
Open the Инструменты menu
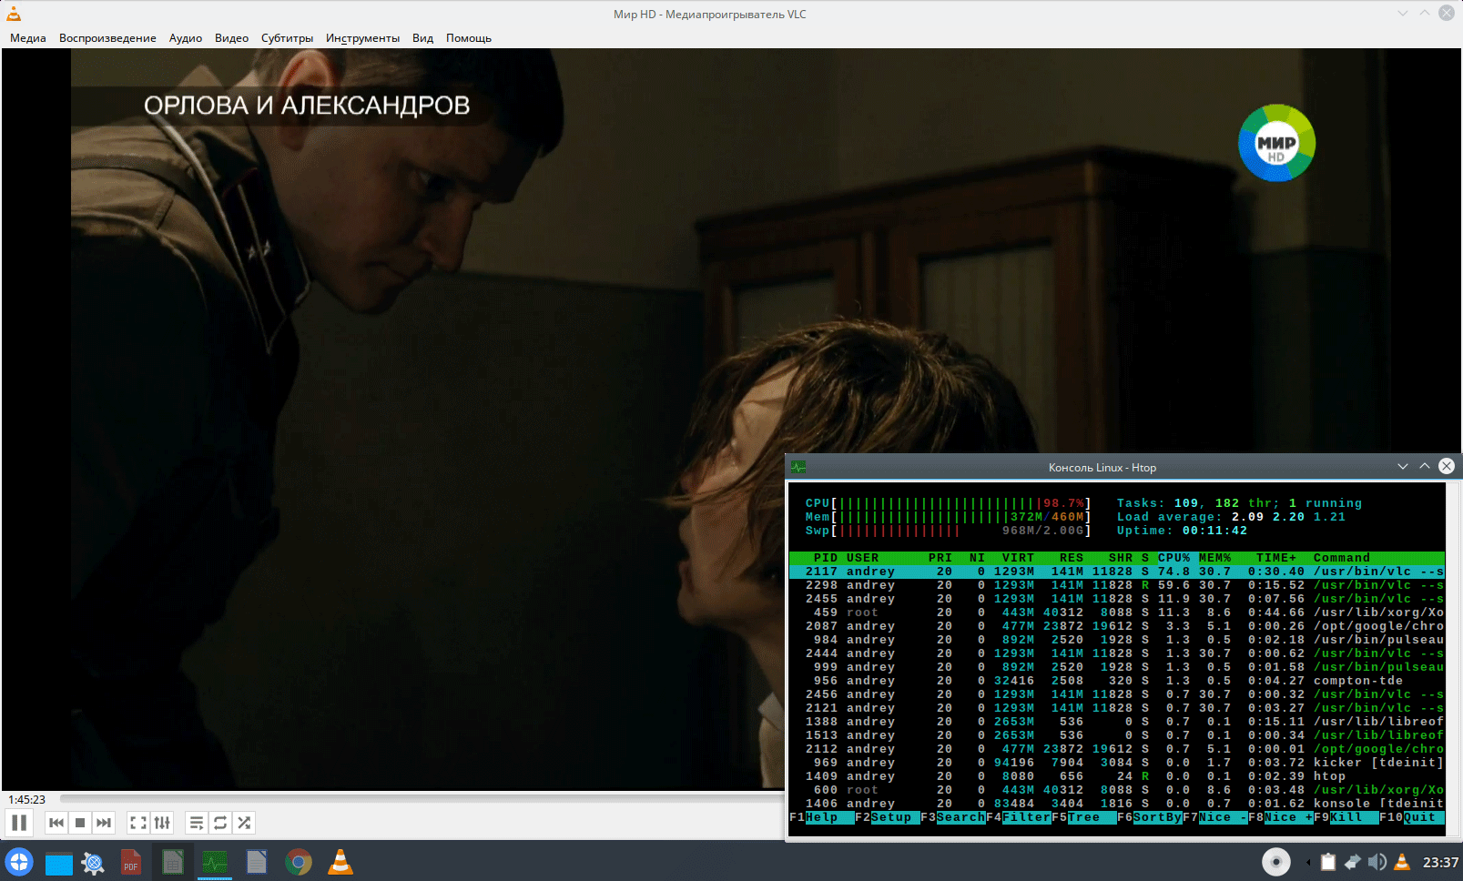(363, 38)
